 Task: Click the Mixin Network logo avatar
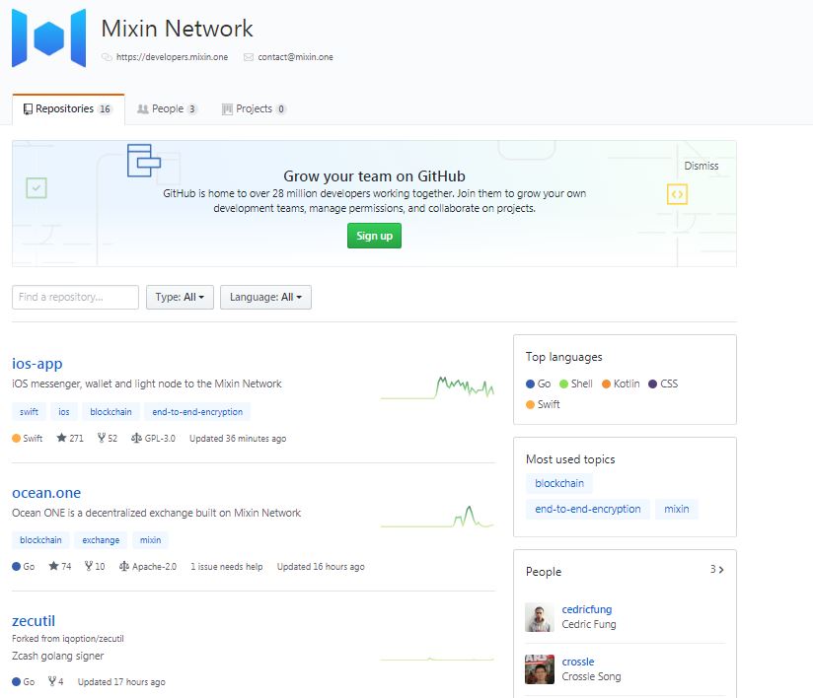pos(48,38)
